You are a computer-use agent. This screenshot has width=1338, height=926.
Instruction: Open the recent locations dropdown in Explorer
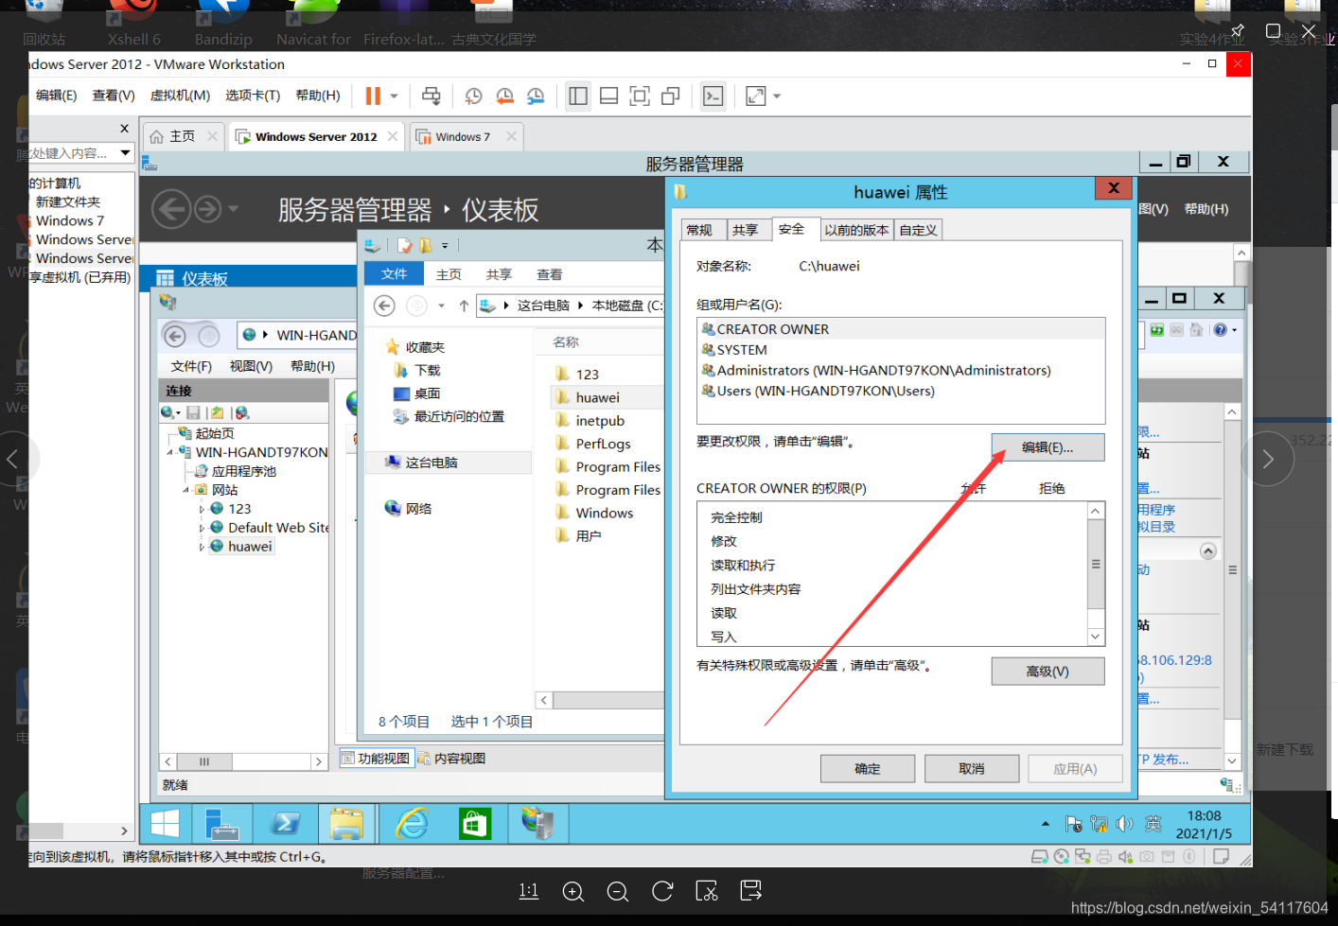tap(441, 306)
